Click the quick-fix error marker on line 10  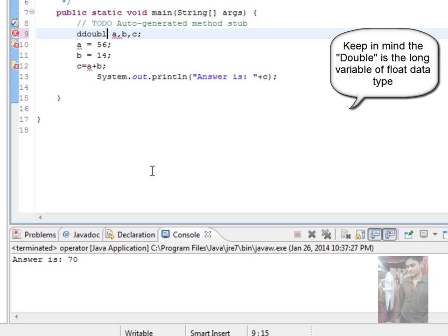[15, 44]
